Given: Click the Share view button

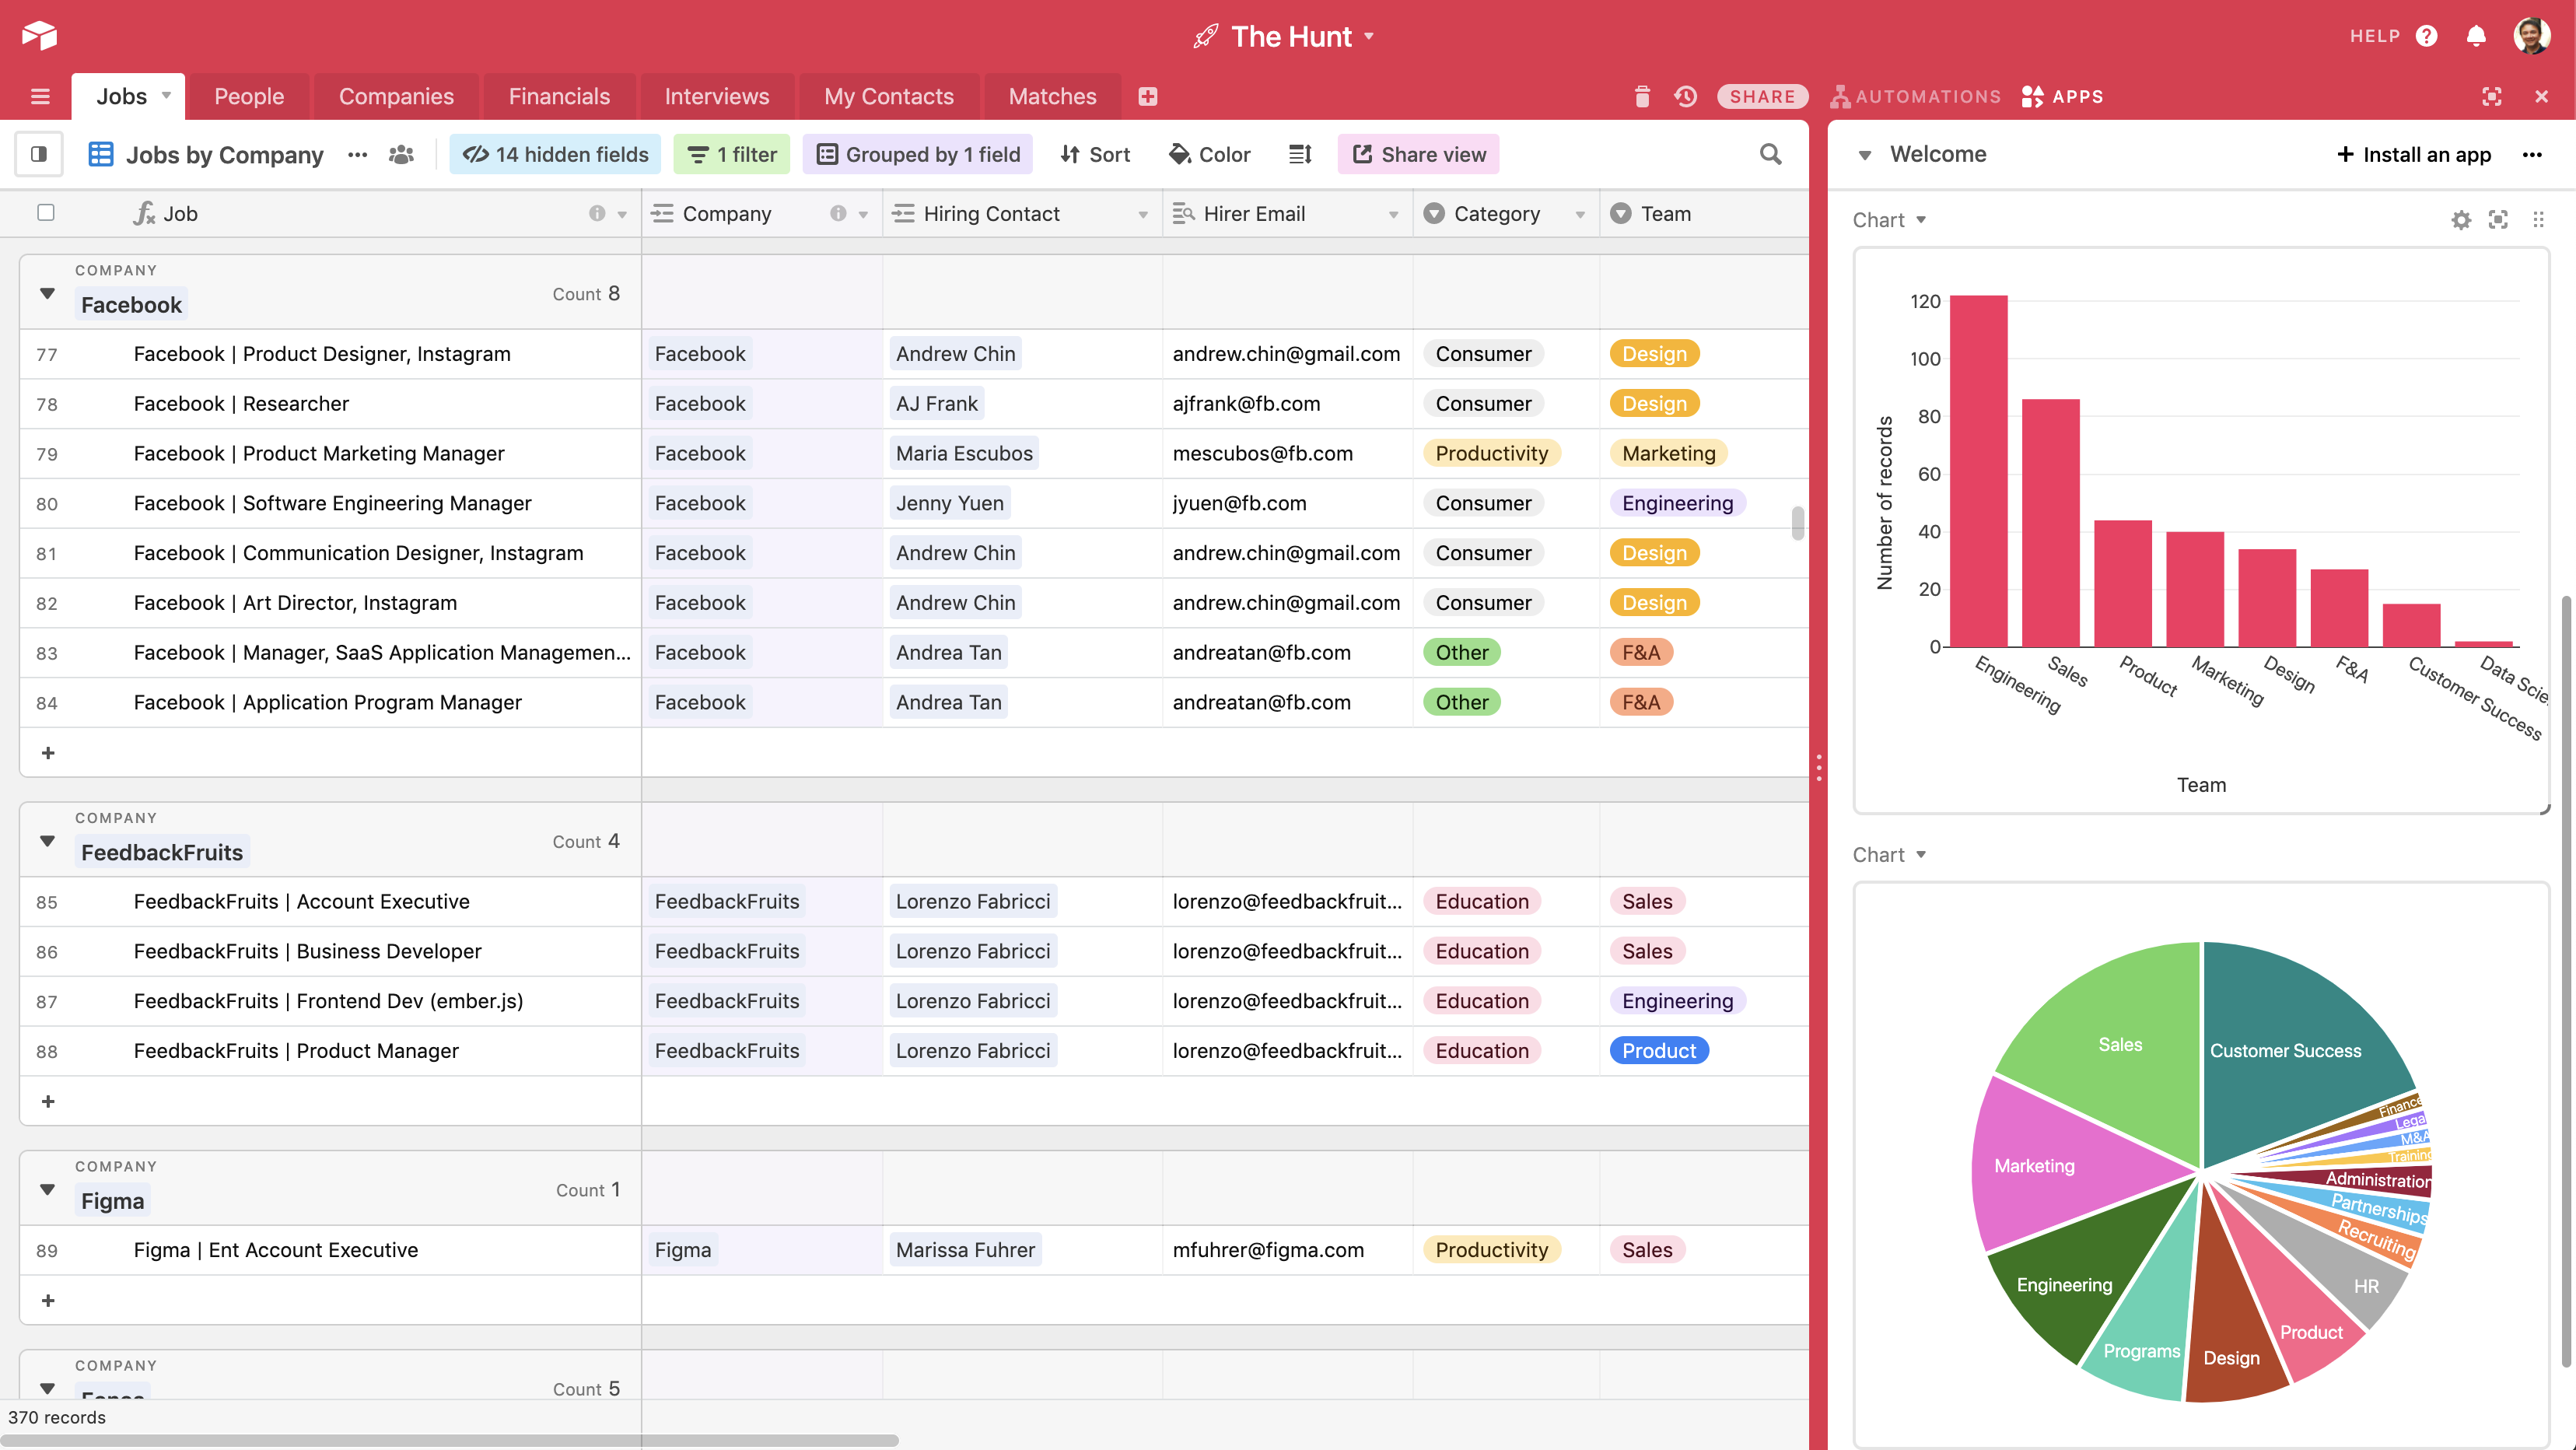Looking at the screenshot, I should [1418, 154].
